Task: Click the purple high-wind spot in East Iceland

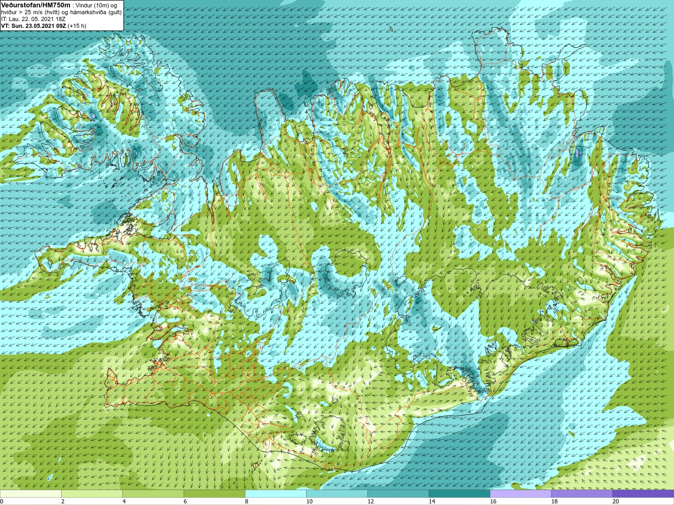Action: coord(578,153)
